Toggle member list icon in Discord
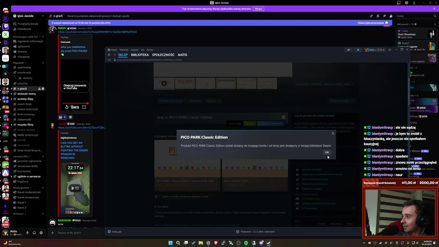Image resolution: width=439 pixels, height=247 pixels. [391, 16]
